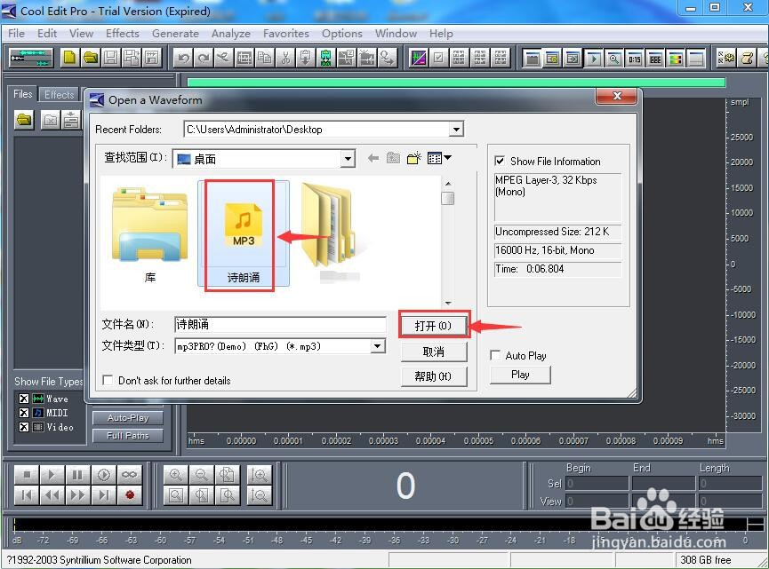This screenshot has width=769, height=569.
Task: Click the file list vertical scrollbar thumb
Action: click(x=447, y=198)
